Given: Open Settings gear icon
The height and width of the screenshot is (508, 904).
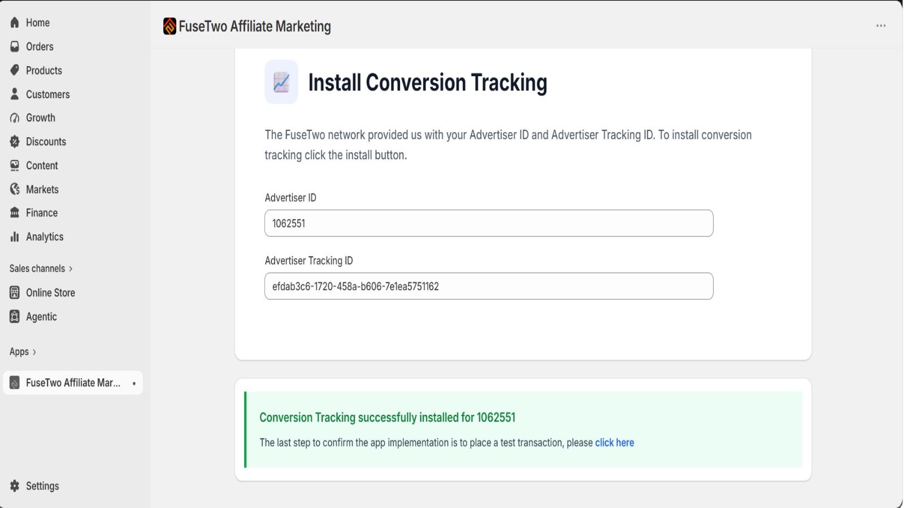Looking at the screenshot, I should [x=15, y=486].
